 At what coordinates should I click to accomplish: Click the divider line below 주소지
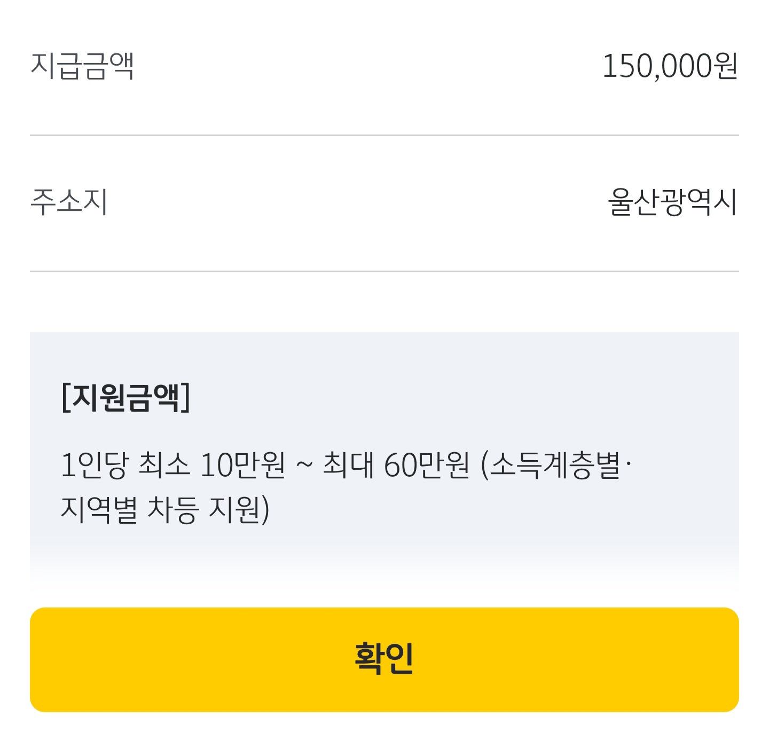point(384,271)
